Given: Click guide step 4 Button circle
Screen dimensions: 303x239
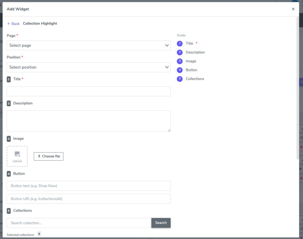Looking at the screenshot, I should click(x=180, y=70).
